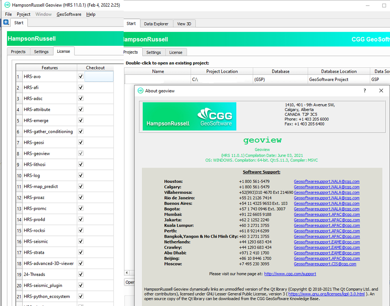
Task: Uncheck the HRS-log checkout checkbox
Action: click(x=81, y=175)
